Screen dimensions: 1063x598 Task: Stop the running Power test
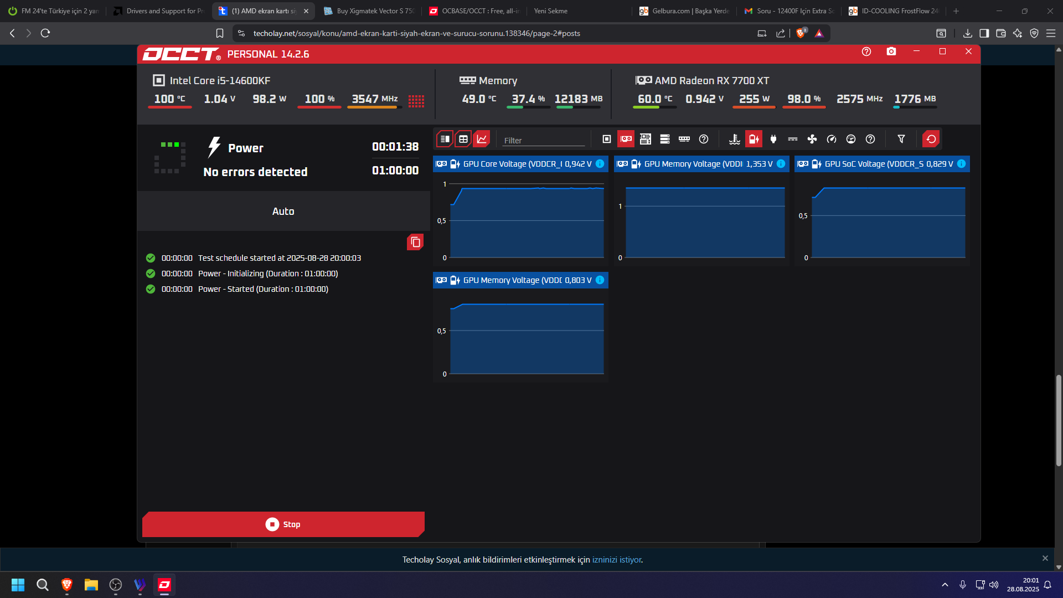click(283, 524)
